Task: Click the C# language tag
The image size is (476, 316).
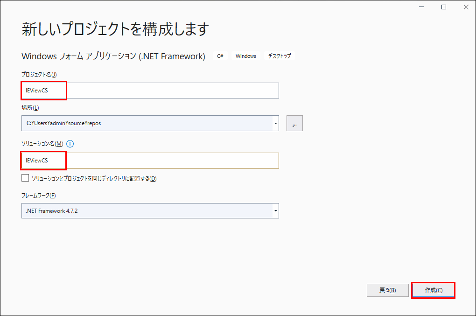Action: [x=220, y=56]
